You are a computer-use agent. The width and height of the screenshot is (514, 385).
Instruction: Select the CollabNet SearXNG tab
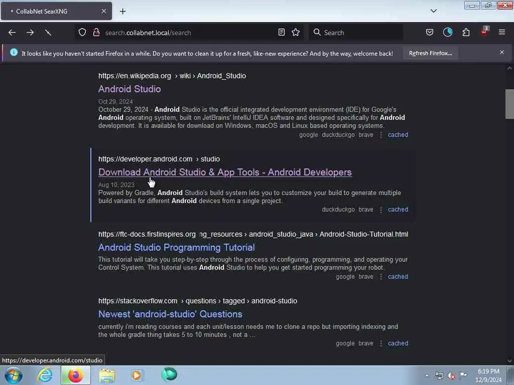pyautogui.click(x=56, y=11)
